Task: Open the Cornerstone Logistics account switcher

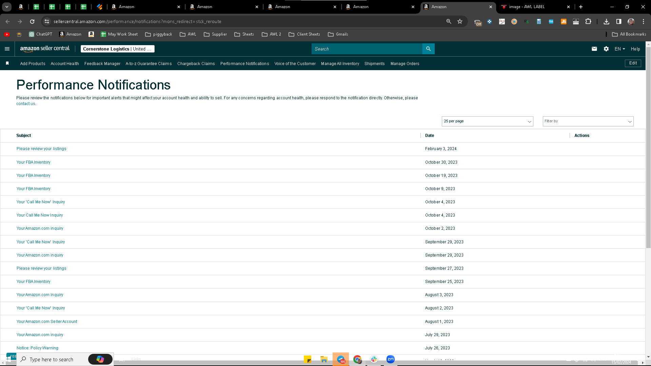Action: (117, 49)
